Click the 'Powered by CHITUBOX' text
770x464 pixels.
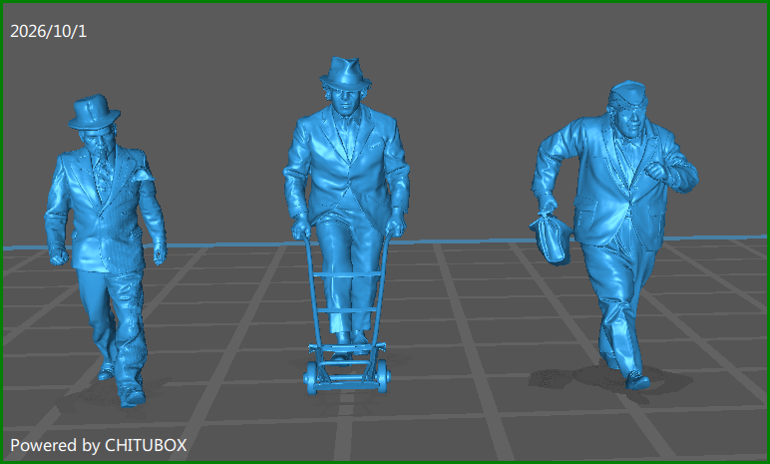click(x=98, y=445)
